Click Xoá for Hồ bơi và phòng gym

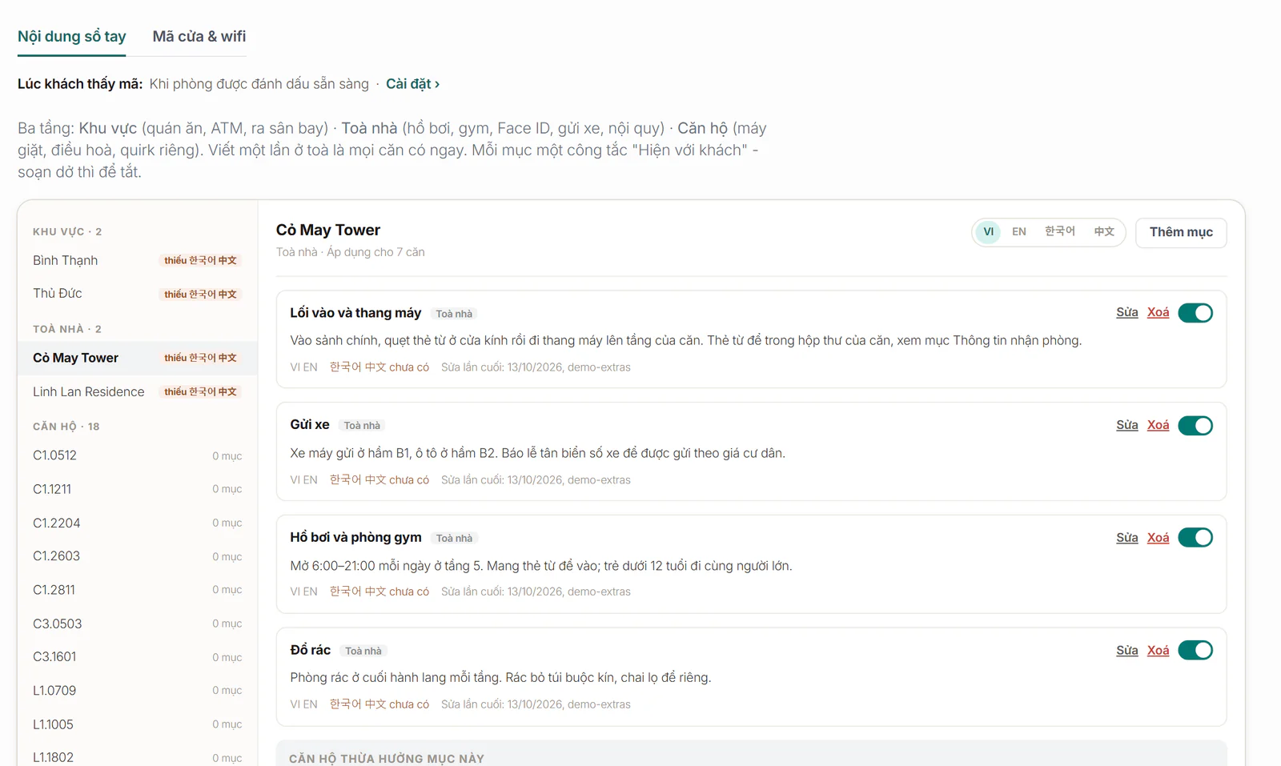click(x=1158, y=538)
